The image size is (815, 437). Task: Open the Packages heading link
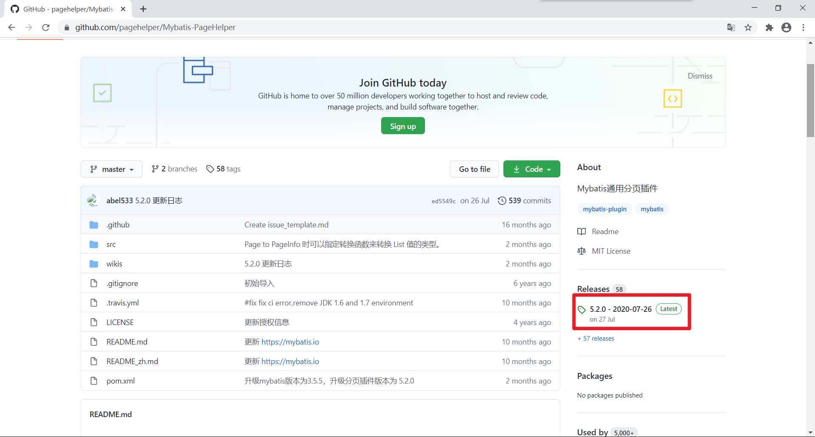click(x=595, y=376)
